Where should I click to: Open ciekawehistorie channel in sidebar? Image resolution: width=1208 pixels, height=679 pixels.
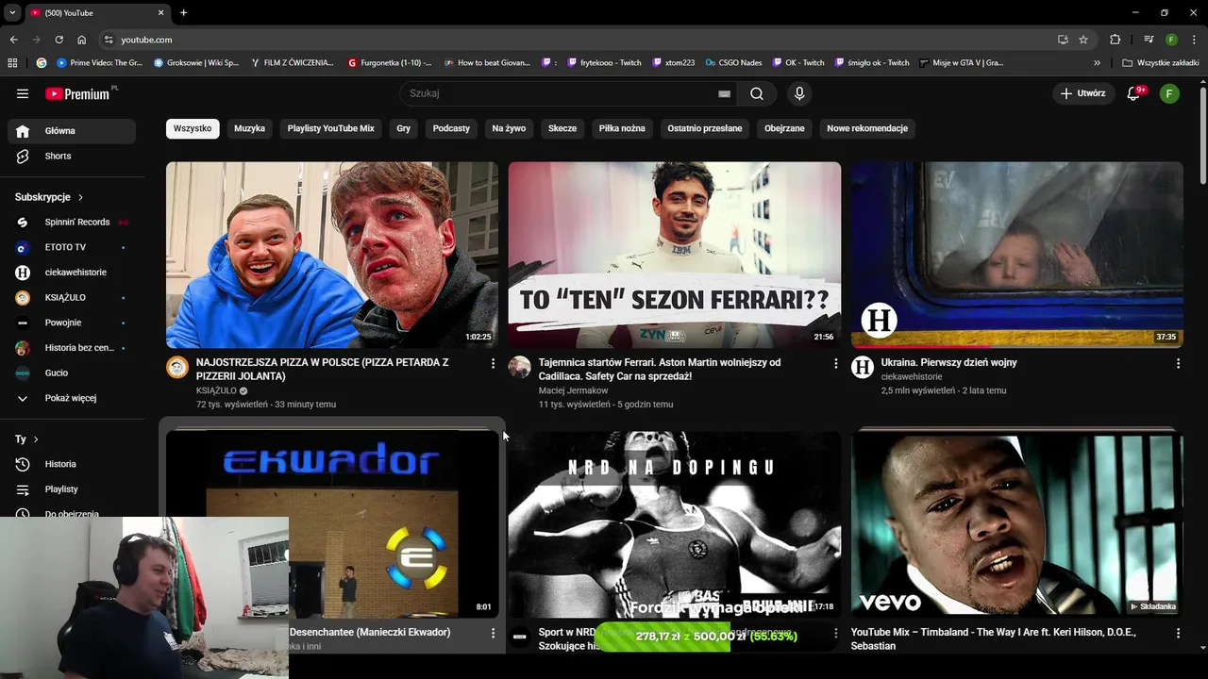coord(72,273)
